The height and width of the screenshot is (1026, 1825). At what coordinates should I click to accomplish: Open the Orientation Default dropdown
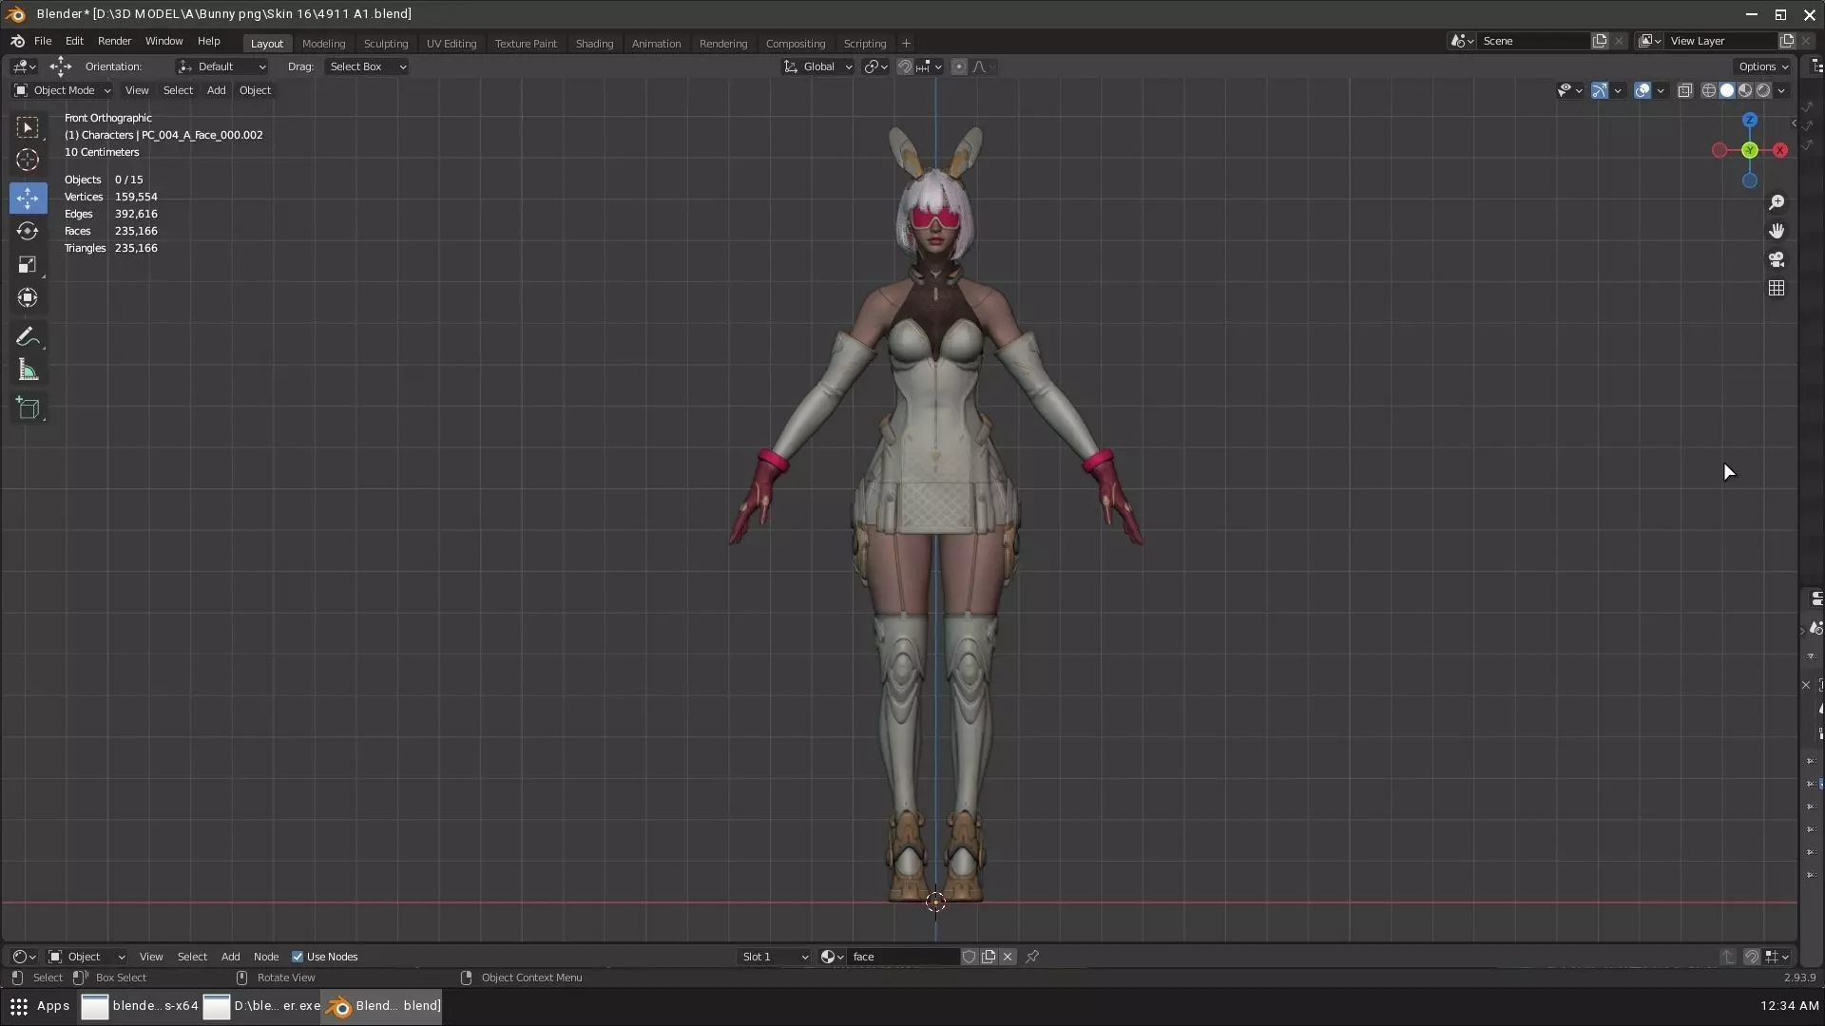pyautogui.click(x=221, y=66)
